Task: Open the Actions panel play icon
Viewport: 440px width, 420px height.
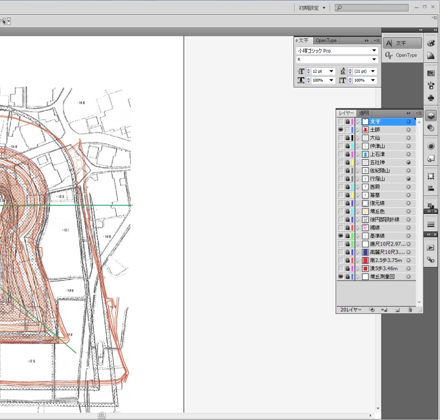Action: click(431, 248)
